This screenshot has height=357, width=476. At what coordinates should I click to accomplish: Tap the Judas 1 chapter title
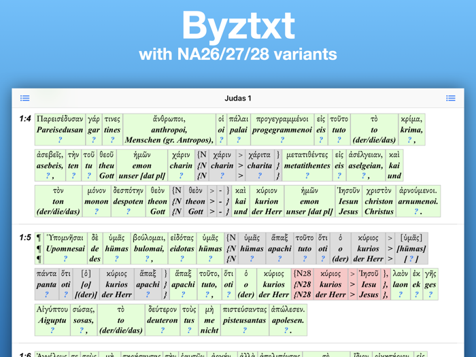(238, 99)
